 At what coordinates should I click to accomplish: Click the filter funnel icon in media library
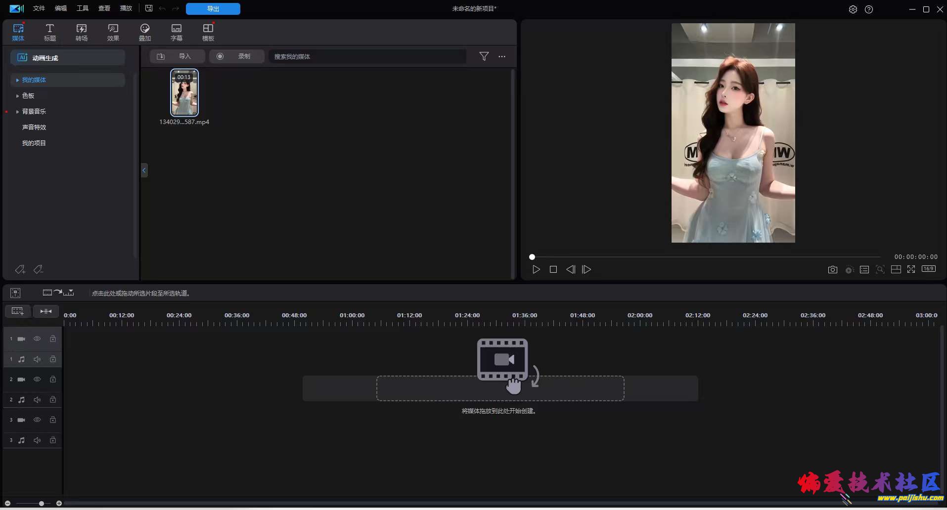(x=484, y=56)
